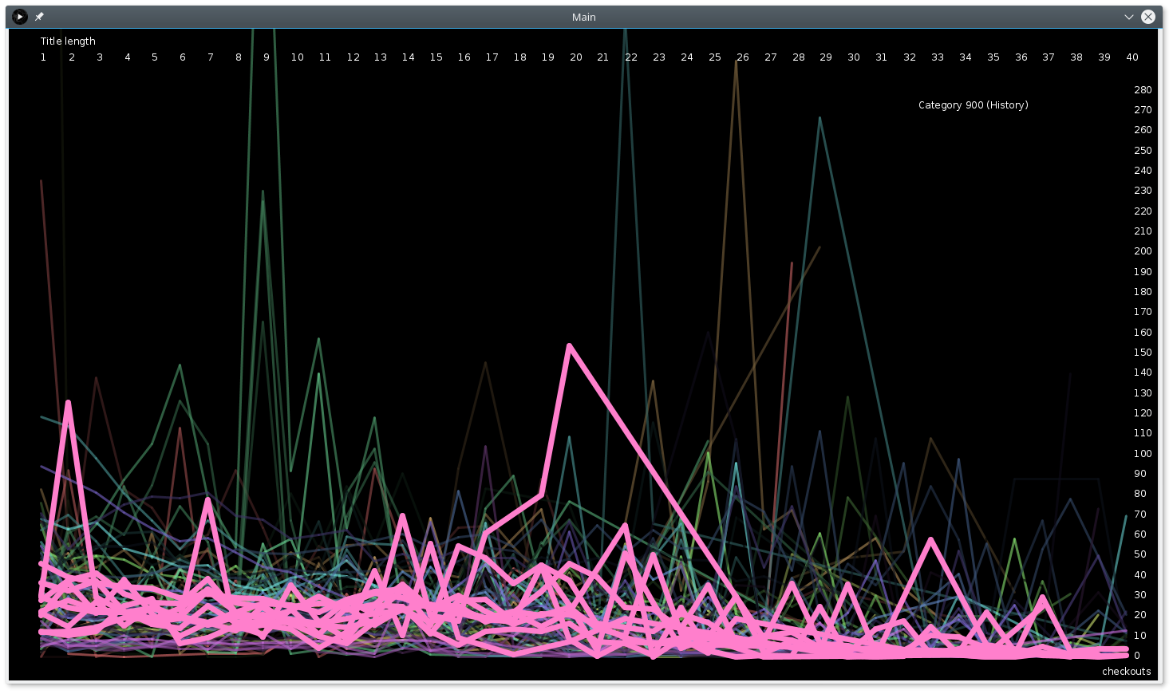Image resolution: width=1173 pixels, height=694 pixels.
Task: Click the '280' checkouts axis value
Action: pos(1143,90)
